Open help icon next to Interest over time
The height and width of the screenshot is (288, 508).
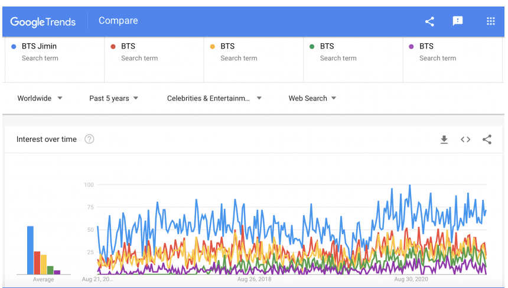(x=89, y=139)
